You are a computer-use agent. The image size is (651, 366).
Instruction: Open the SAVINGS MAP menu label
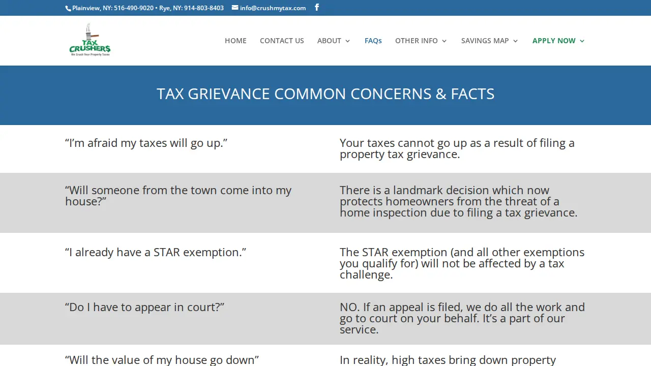point(485,41)
